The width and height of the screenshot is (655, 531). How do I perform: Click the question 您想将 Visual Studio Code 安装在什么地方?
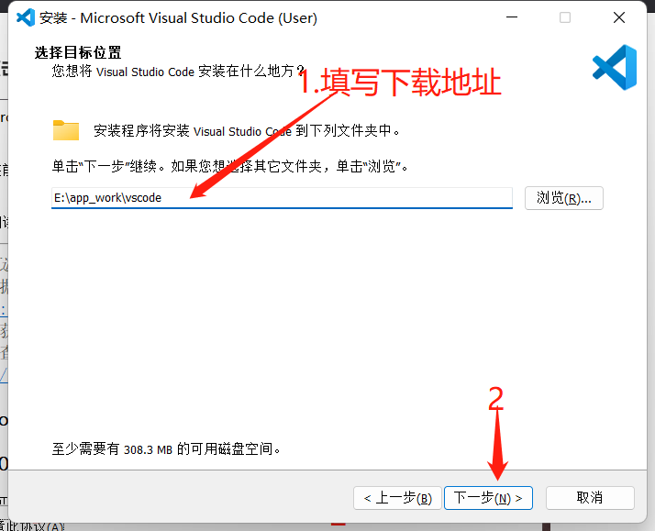pos(178,72)
